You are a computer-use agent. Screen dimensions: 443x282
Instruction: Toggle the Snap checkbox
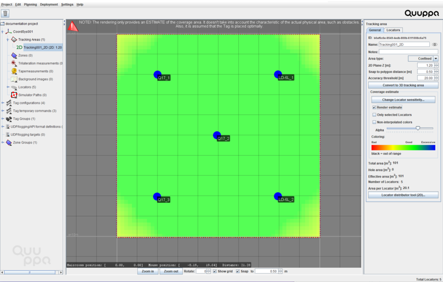tap(237, 271)
